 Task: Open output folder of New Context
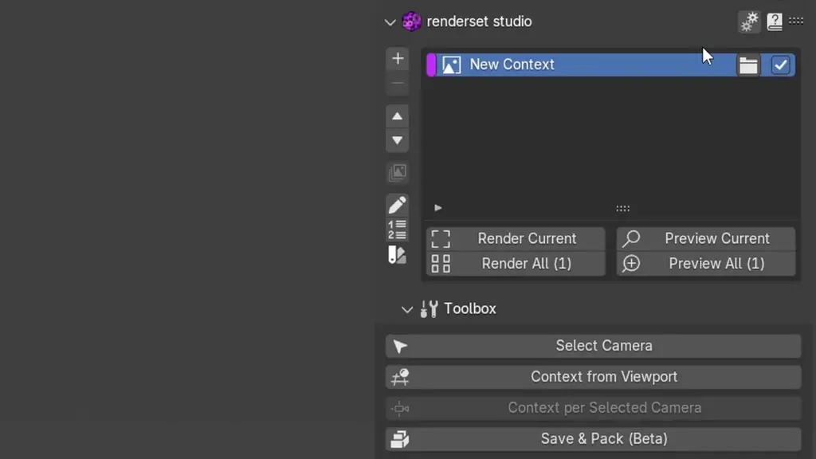point(748,65)
